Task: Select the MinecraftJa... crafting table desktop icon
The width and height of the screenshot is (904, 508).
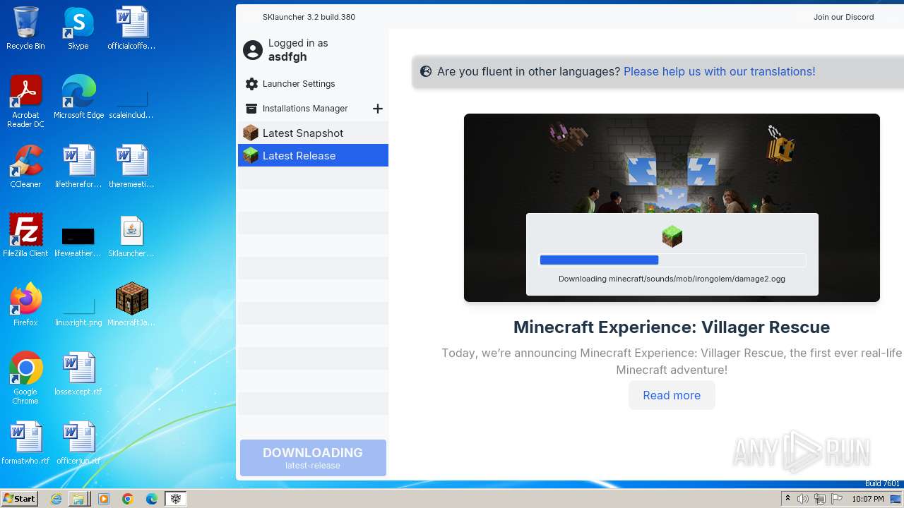Action: (x=131, y=305)
